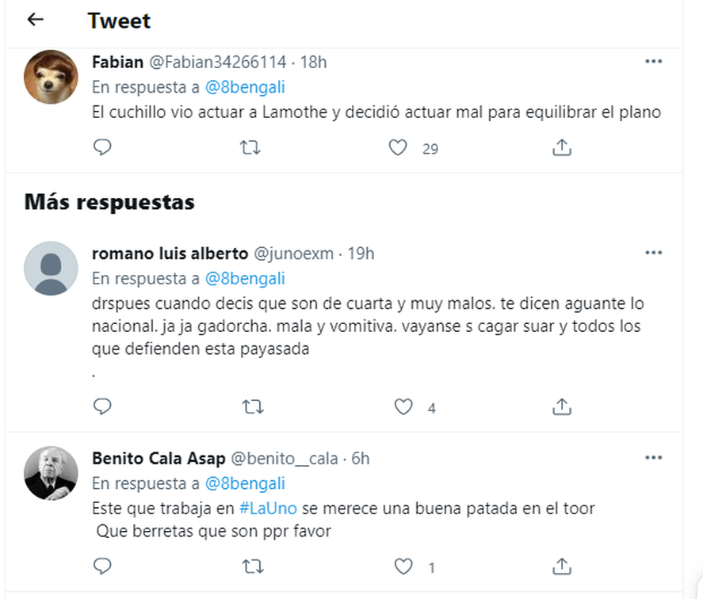The image size is (703, 599).
Task: Open @8bengali mention in Fabian's reply
Action: coord(245,86)
